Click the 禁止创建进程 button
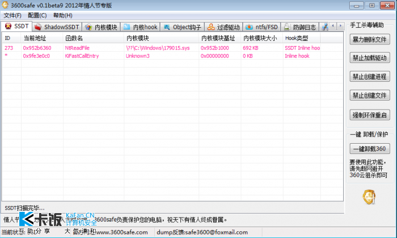The image size is (397, 238). pos(370,77)
